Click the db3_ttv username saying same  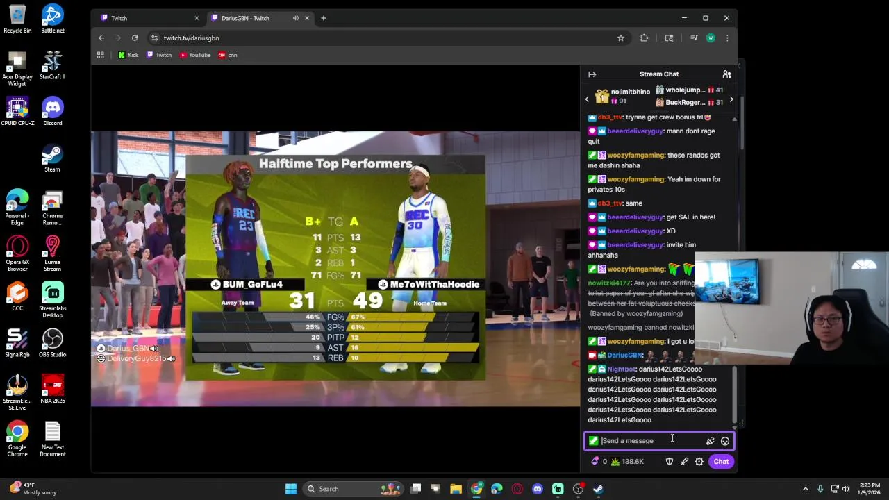pos(610,203)
